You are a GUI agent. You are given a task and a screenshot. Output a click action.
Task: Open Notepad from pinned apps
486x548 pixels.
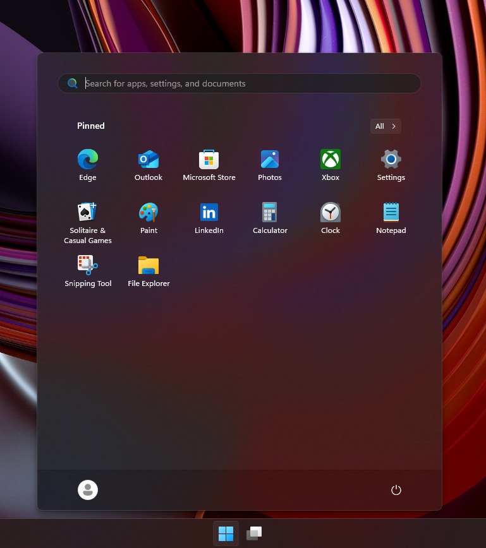point(391,218)
